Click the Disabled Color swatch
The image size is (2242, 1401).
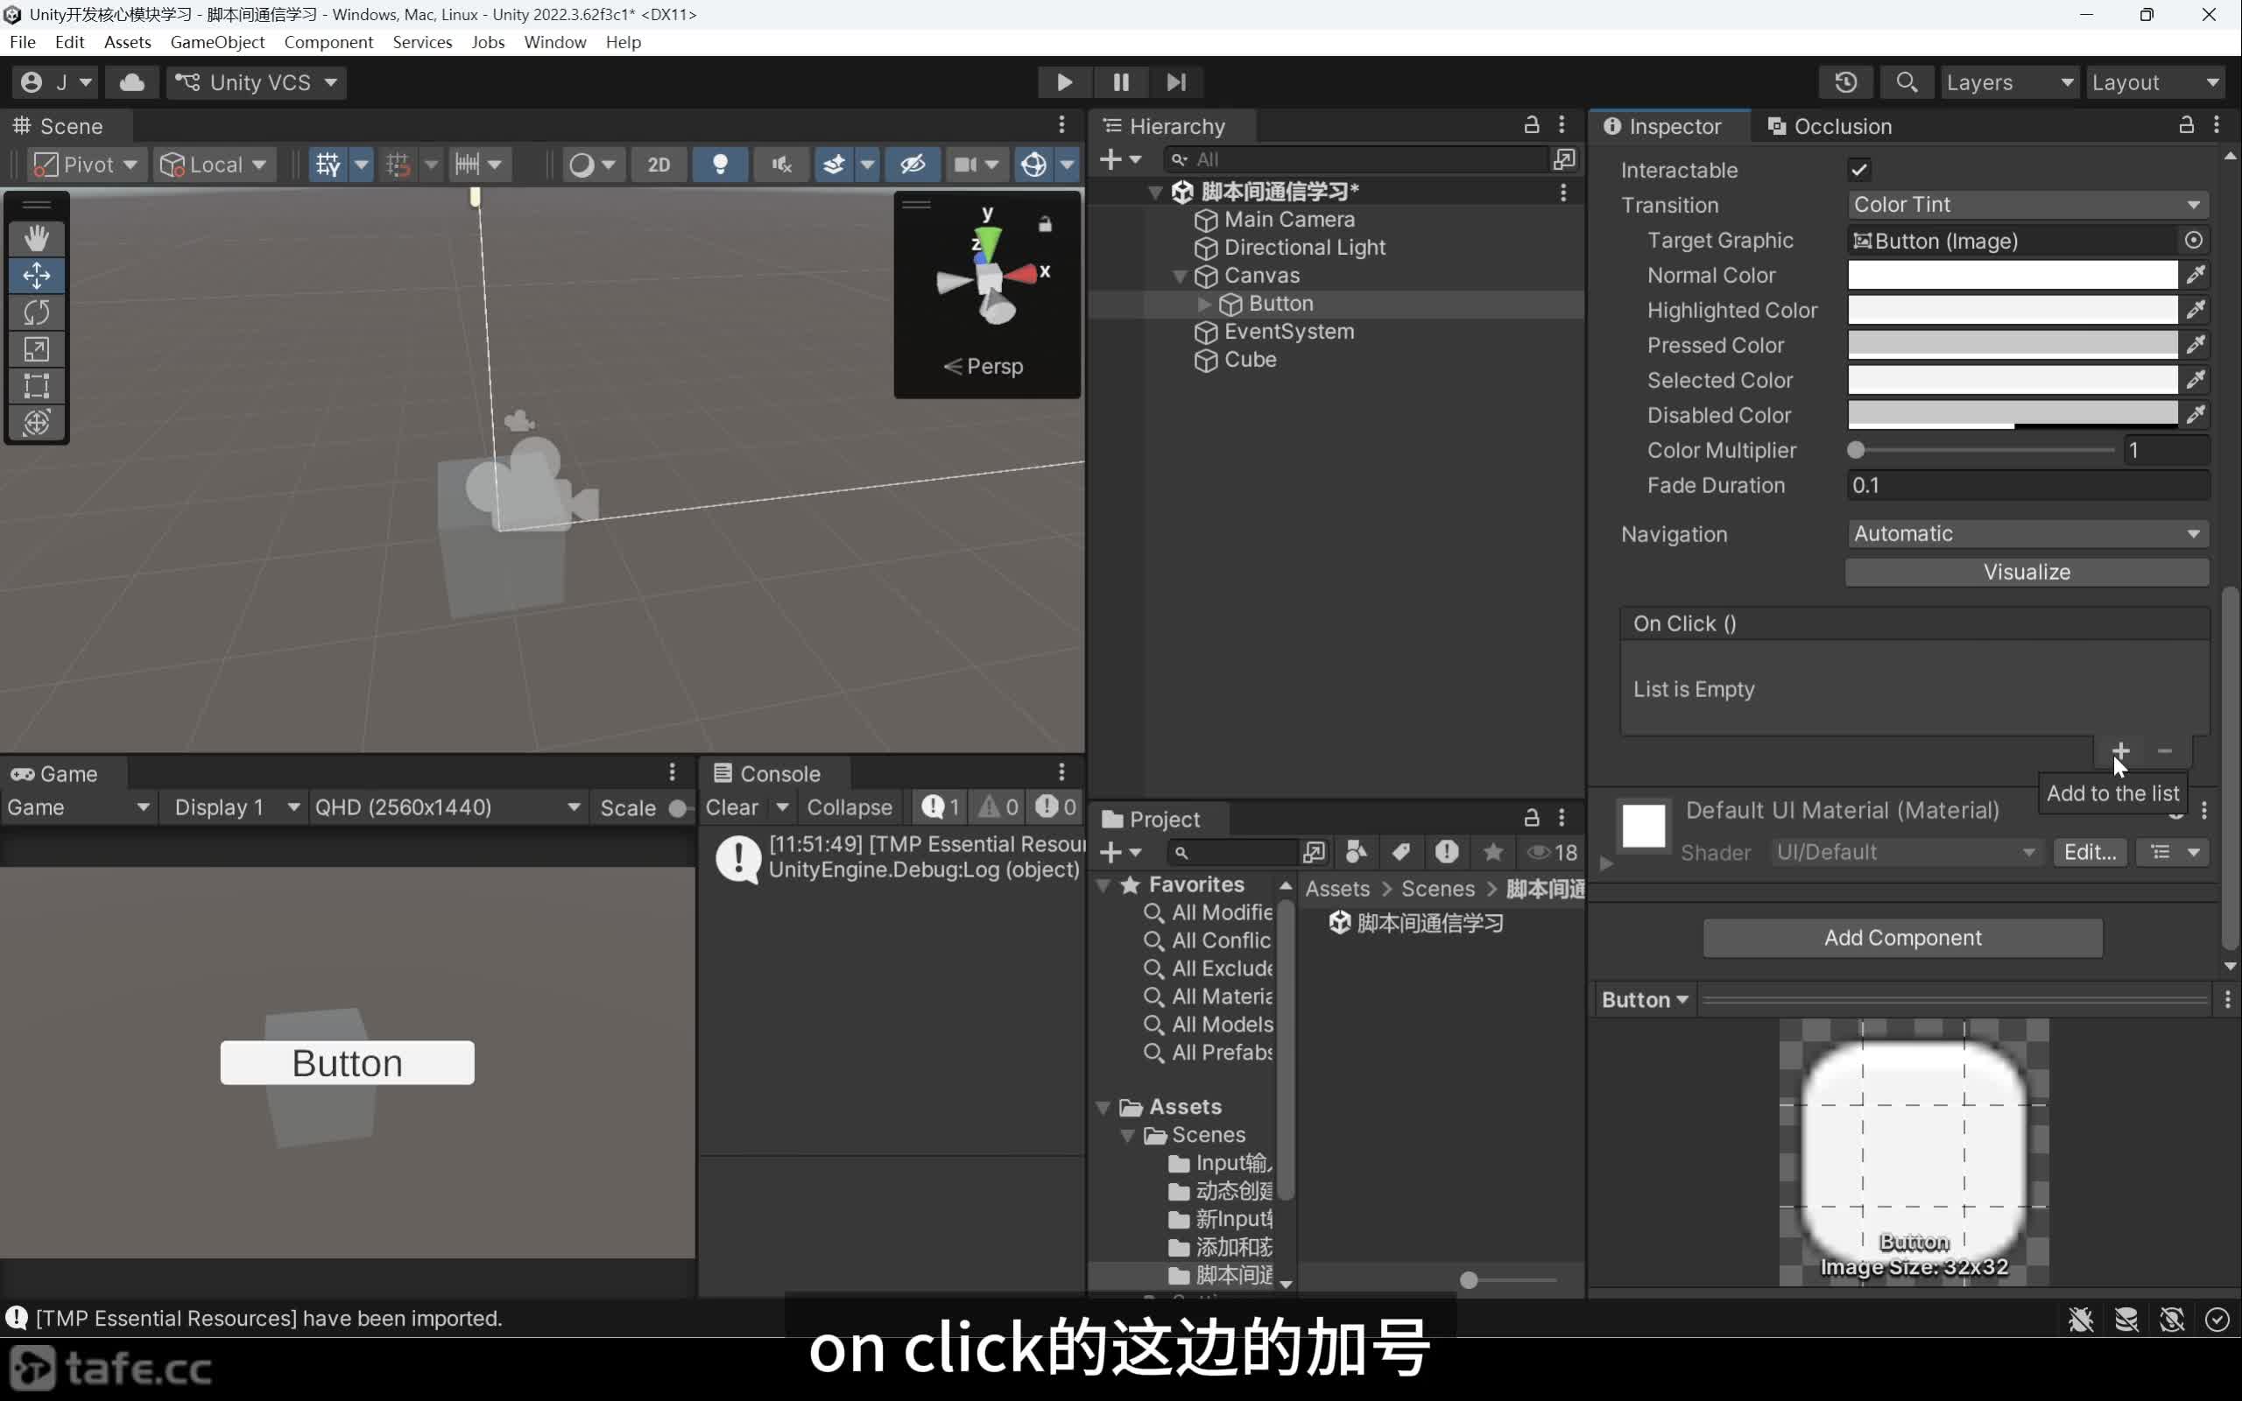[2013, 415]
